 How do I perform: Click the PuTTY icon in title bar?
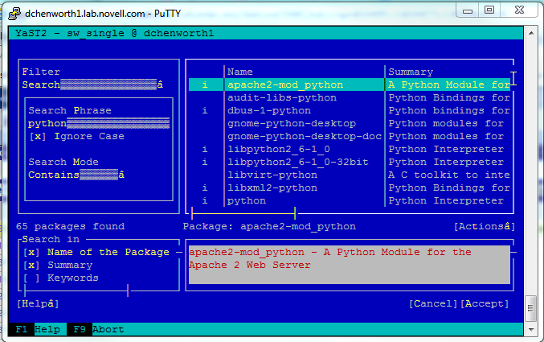pyautogui.click(x=14, y=14)
